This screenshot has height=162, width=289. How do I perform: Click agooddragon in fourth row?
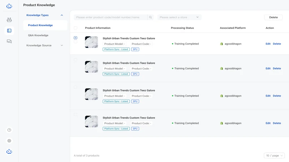tap(233, 123)
